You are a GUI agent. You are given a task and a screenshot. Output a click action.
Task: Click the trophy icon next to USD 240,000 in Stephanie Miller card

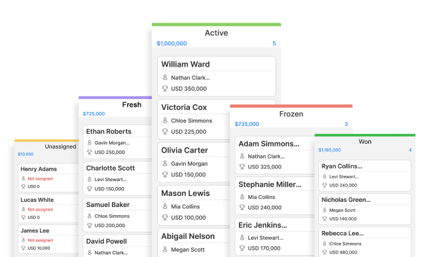(x=242, y=207)
